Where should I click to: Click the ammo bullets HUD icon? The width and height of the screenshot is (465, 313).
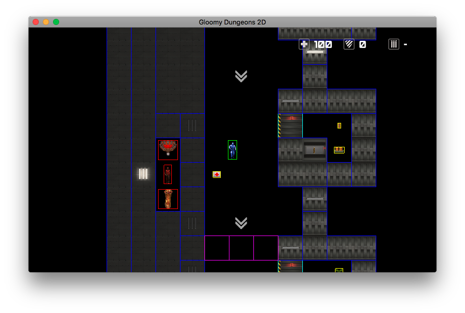click(x=394, y=44)
